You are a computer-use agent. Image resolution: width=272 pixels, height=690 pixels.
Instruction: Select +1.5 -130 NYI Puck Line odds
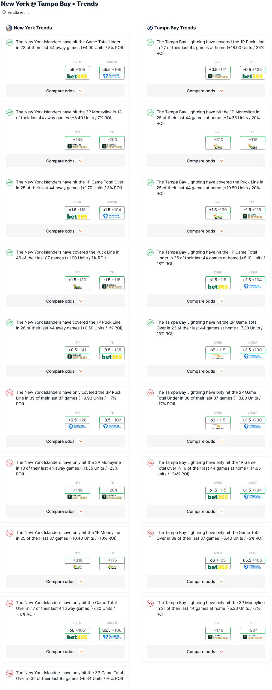tap(77, 280)
